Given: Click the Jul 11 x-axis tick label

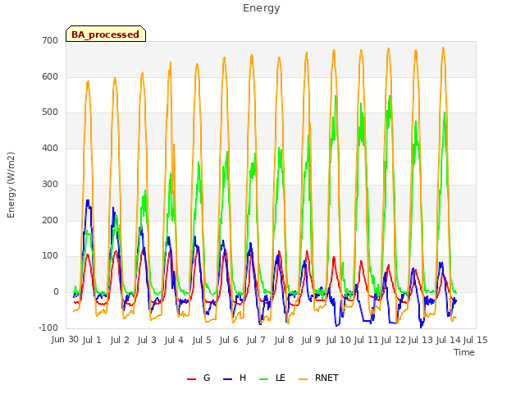Looking at the screenshot, I should pos(366,340).
